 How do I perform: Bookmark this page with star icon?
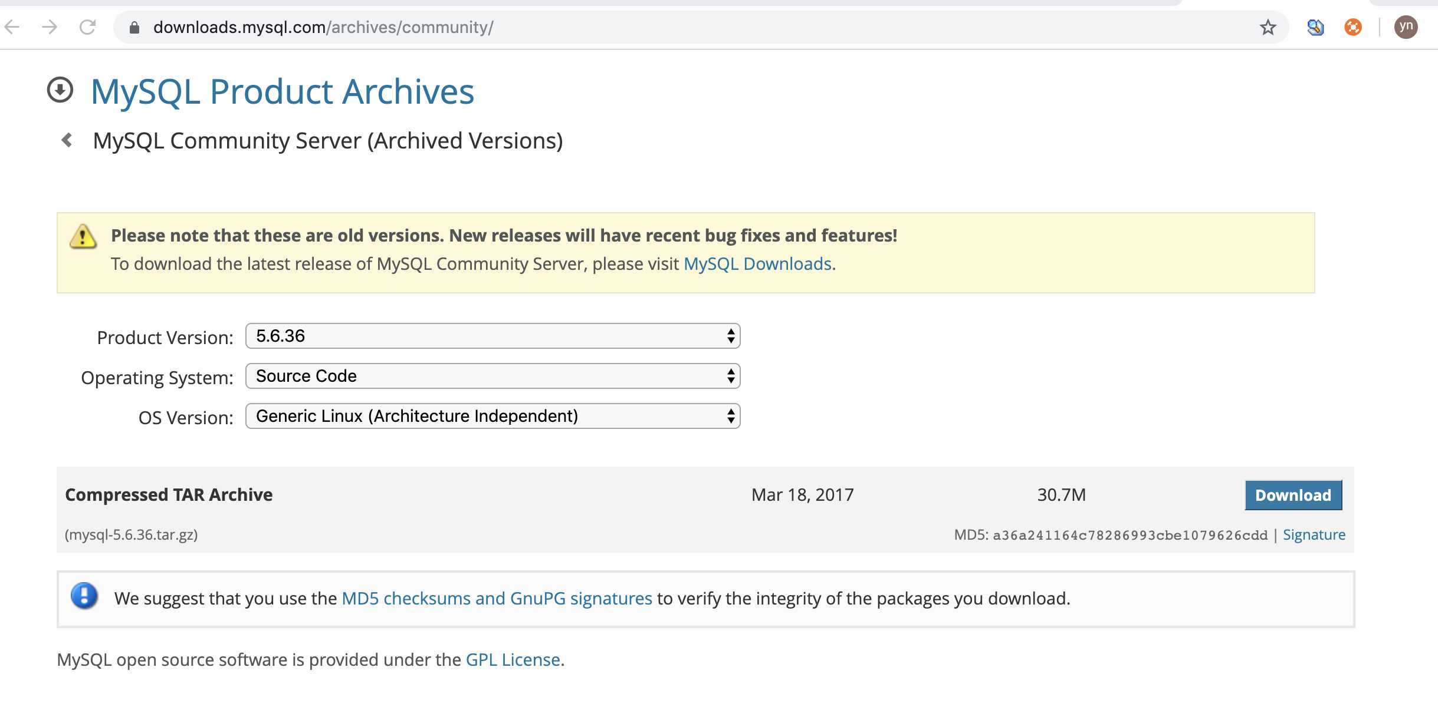click(x=1268, y=27)
